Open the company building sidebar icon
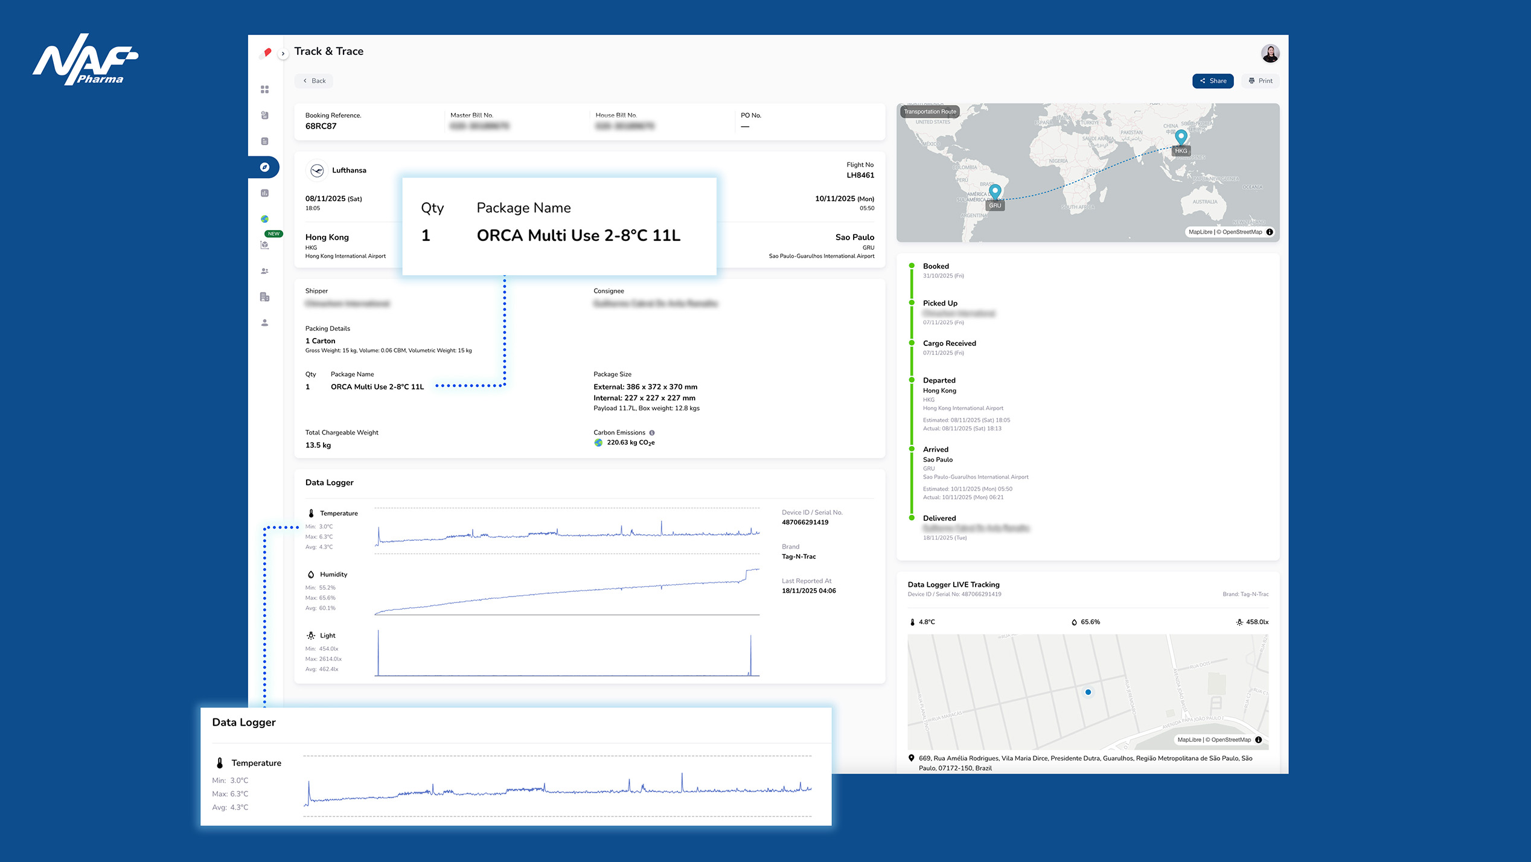Screen dimensions: 1531x862 (264, 297)
